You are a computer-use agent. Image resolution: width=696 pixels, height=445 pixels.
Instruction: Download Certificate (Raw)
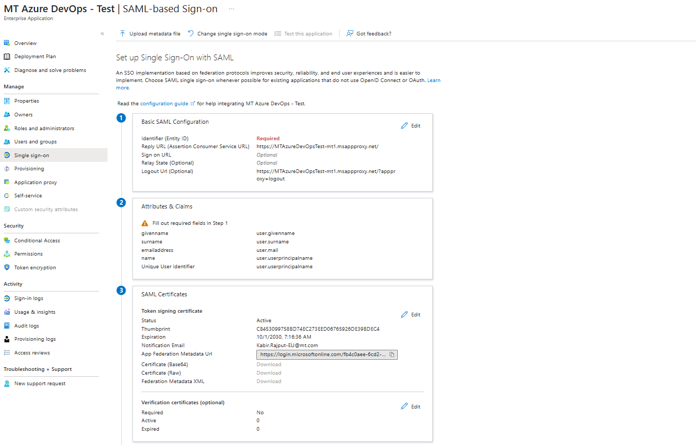(269, 373)
